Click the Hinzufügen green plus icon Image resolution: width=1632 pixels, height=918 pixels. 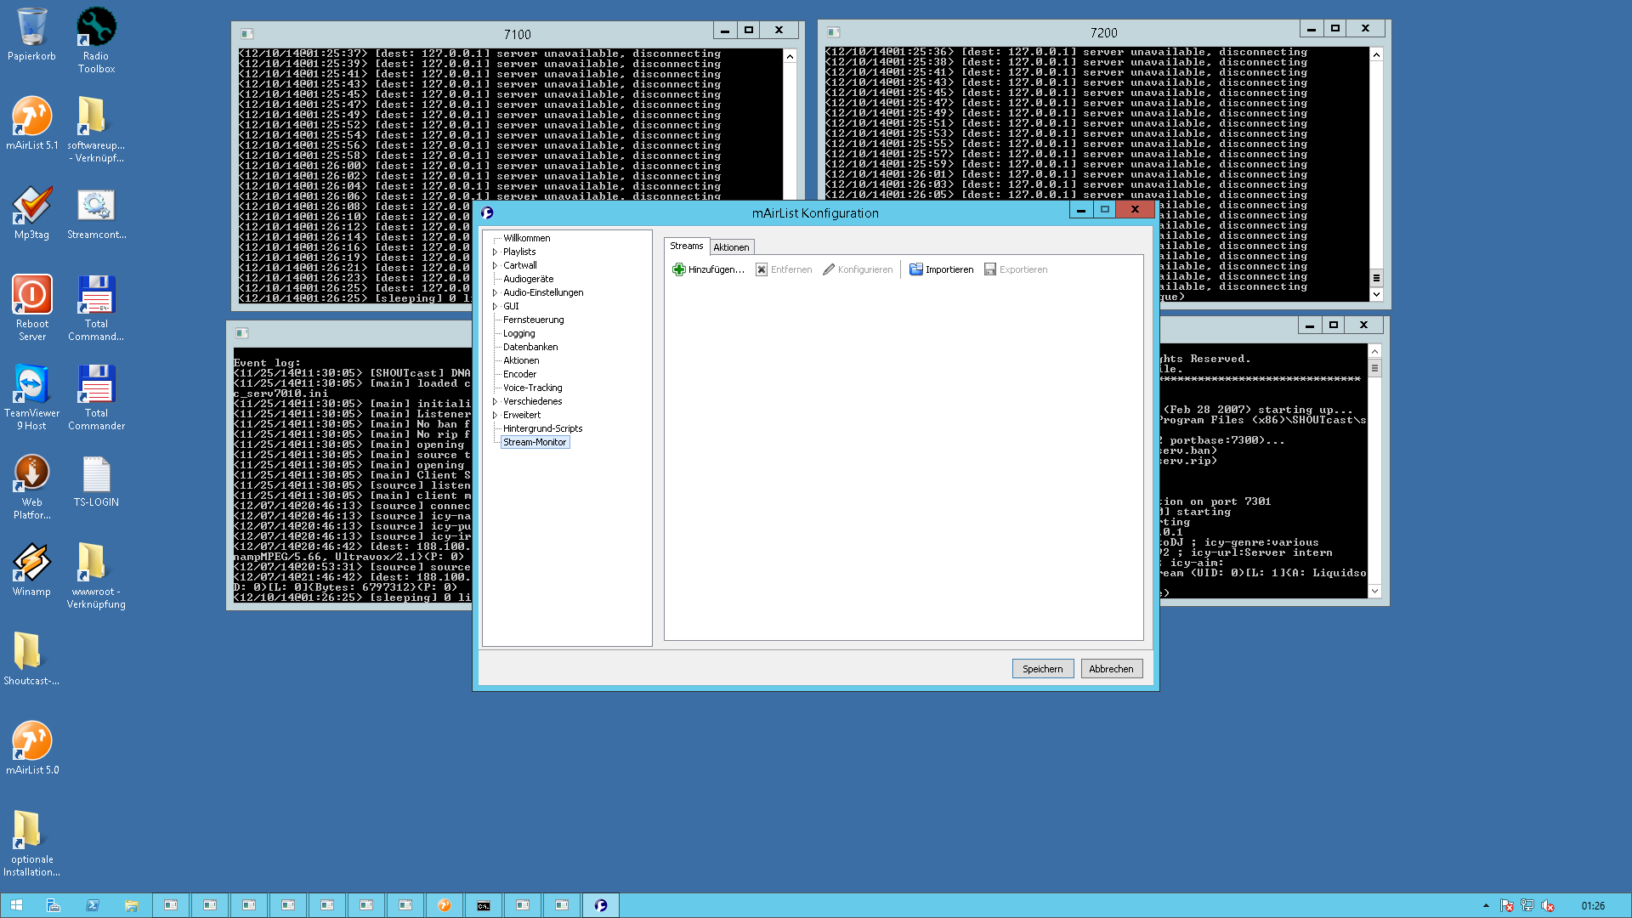point(678,269)
